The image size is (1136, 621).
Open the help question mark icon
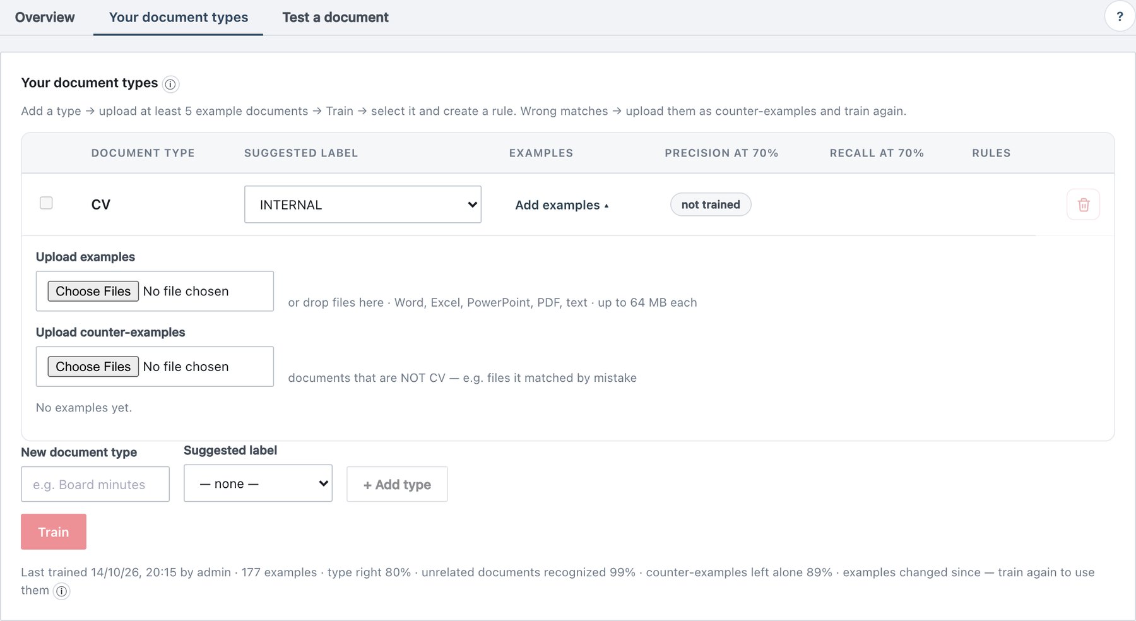coord(1120,16)
